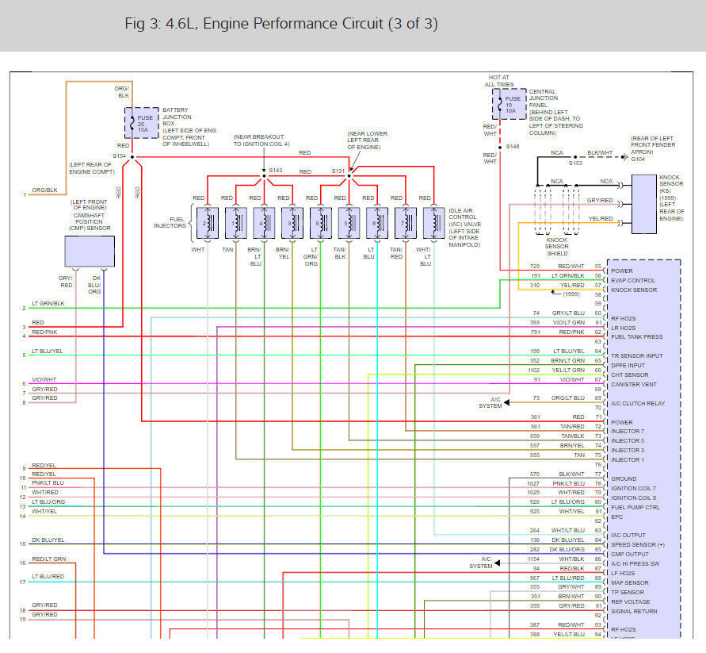Click the FUEL INJECTORS label

[x=170, y=222]
